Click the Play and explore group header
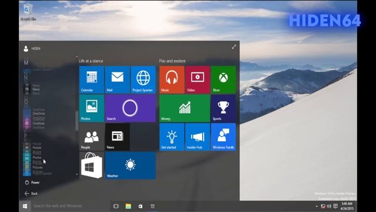376x212 pixels. click(172, 61)
